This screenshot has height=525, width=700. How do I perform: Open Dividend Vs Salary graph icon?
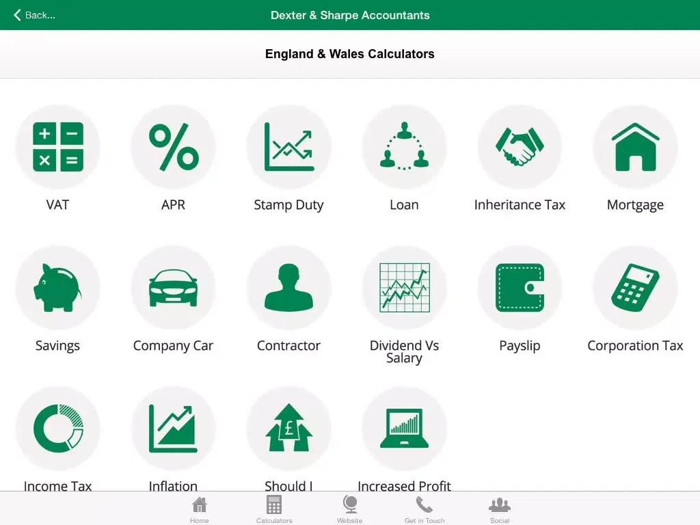404,288
